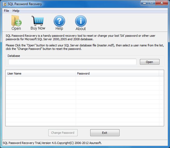Open the File menu
This screenshot has width=170, height=148.
click(x=6, y=11)
